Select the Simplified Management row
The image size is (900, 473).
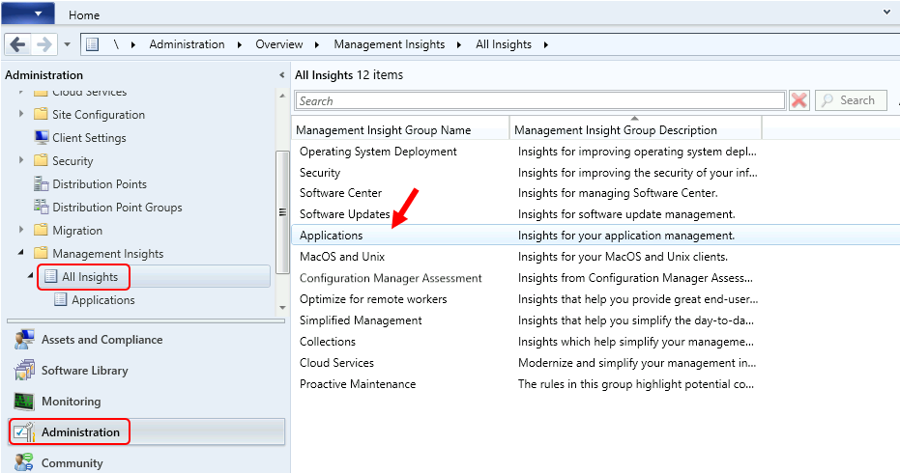tap(595, 320)
